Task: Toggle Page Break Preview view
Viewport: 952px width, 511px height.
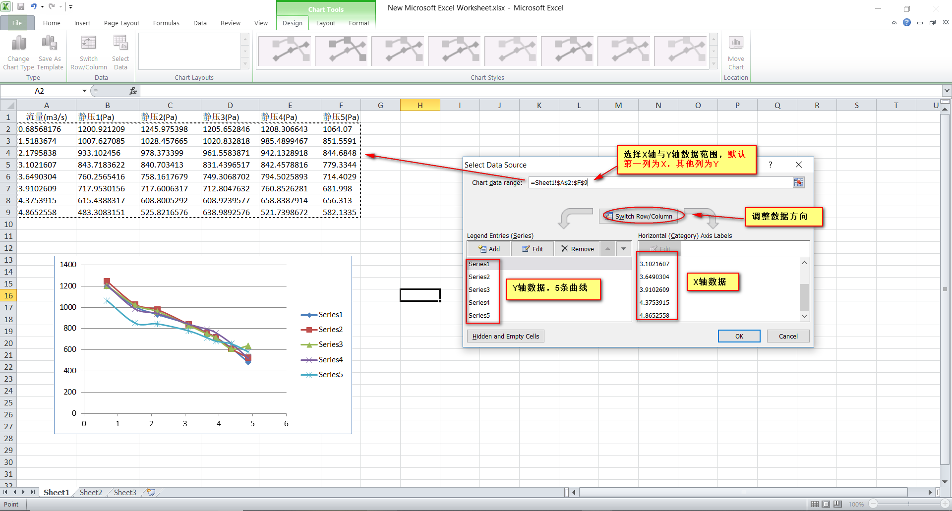Action: [x=837, y=504]
